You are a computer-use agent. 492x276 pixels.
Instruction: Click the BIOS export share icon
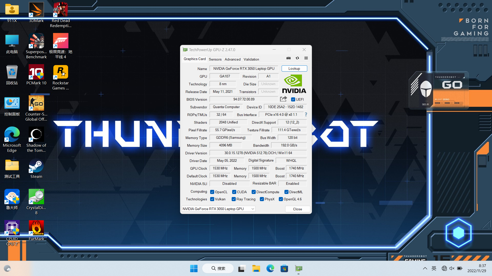click(x=283, y=99)
